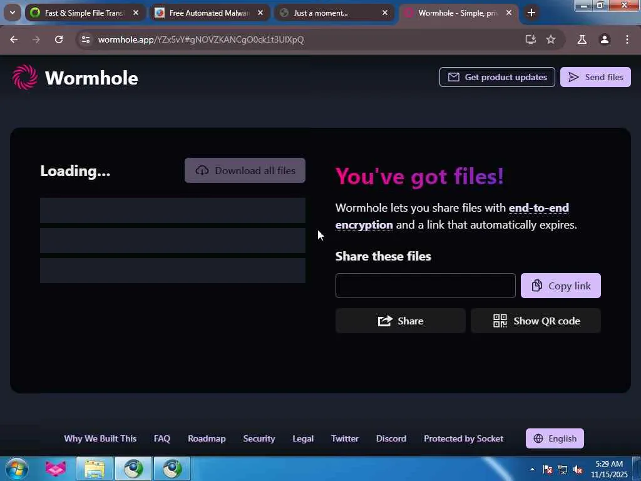Open the taskbar clock and date

609,468
